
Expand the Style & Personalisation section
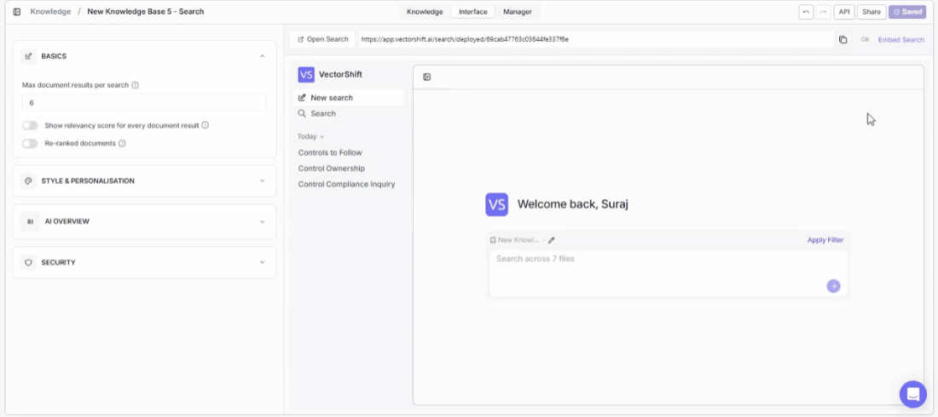tap(262, 180)
